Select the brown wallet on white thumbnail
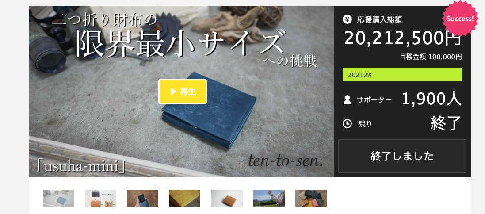 point(227,199)
